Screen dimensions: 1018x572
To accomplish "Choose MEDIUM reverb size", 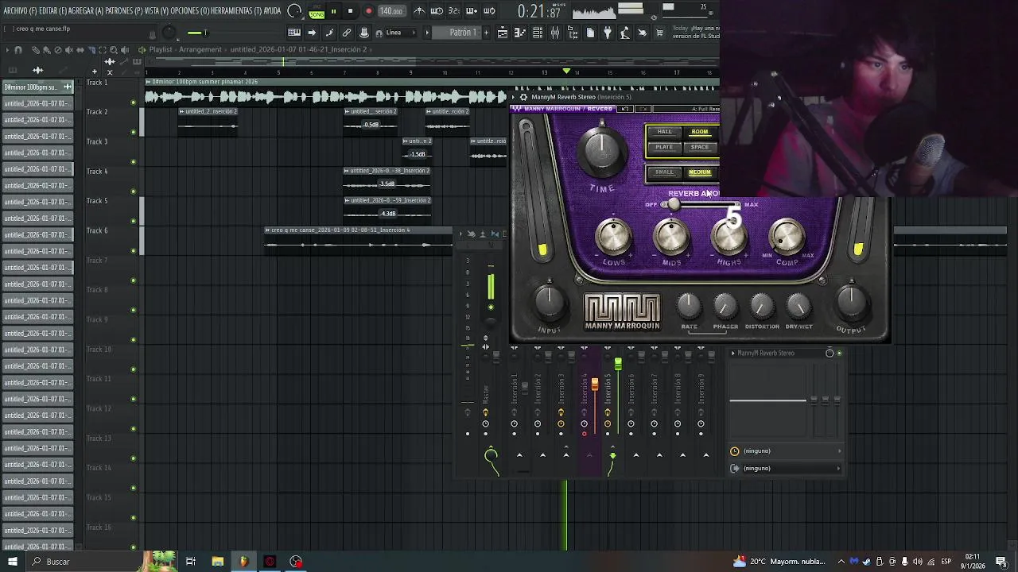I will [x=700, y=172].
